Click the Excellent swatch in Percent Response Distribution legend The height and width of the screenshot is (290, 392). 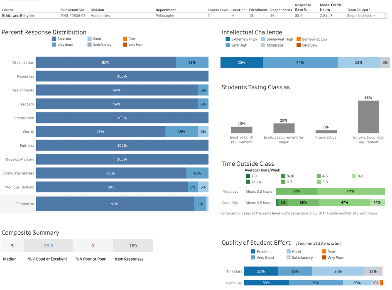point(54,39)
